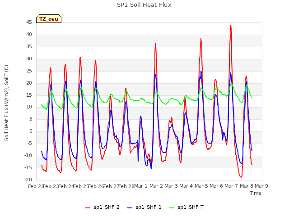
Task: Click the red peak on Mar 2 near 36
Action: click(x=156, y=43)
